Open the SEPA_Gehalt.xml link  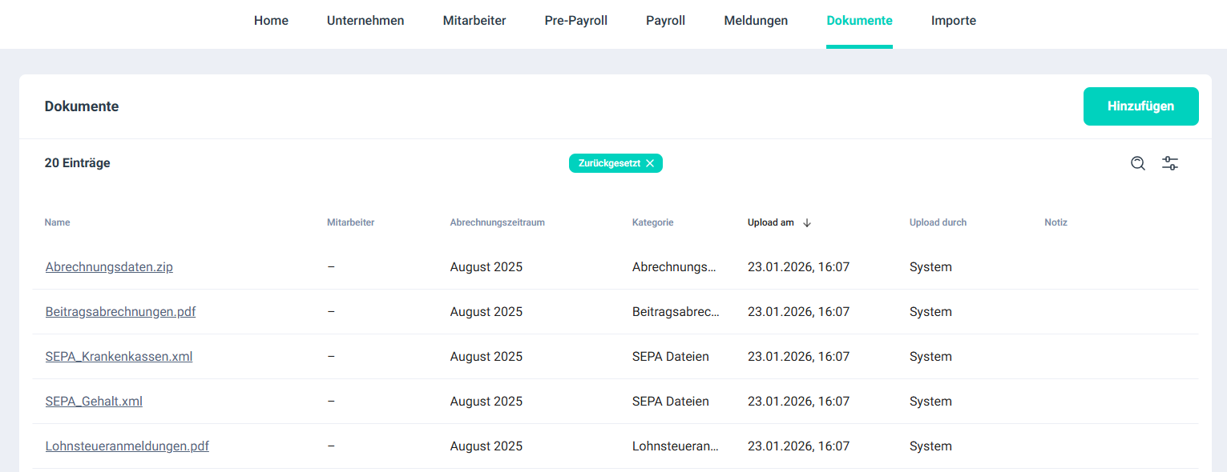click(x=94, y=402)
